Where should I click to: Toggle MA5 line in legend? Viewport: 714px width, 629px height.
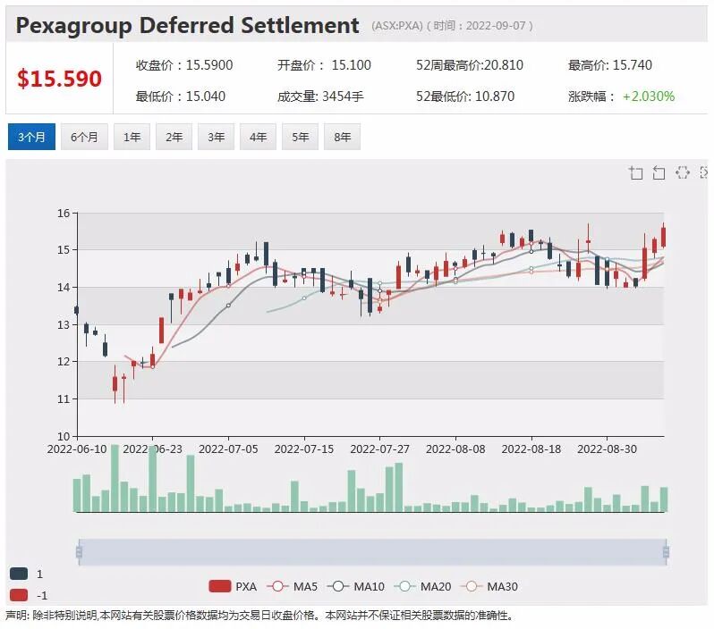(292, 586)
